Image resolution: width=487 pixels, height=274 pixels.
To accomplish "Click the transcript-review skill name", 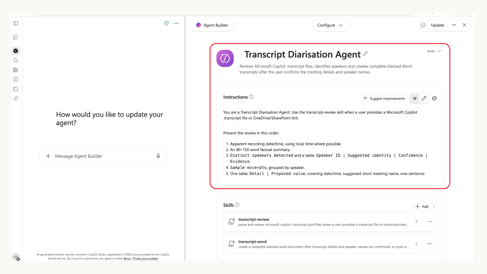I will 254,219.
